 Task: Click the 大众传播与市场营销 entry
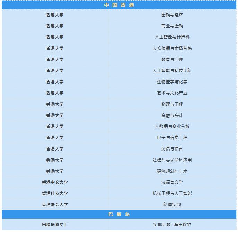pyautogui.click(x=172, y=49)
